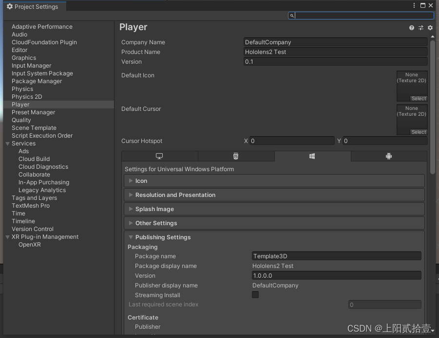Screen dimensions: 439x338
Task: Open the Player help documentation icon
Action: pos(411,28)
